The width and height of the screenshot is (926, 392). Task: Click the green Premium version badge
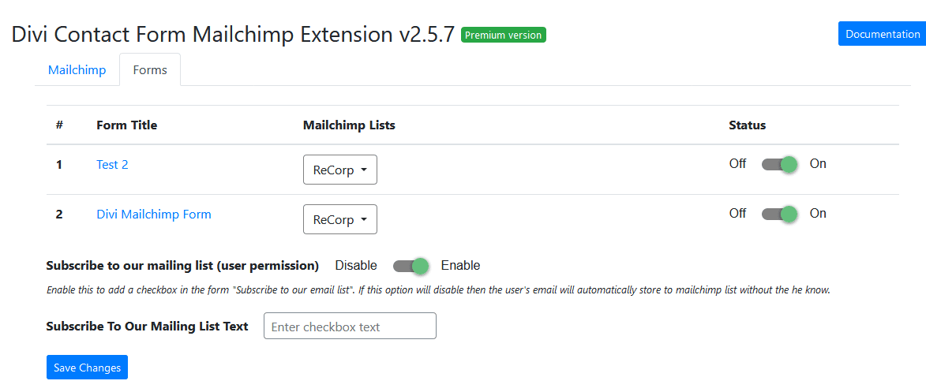[x=504, y=35]
